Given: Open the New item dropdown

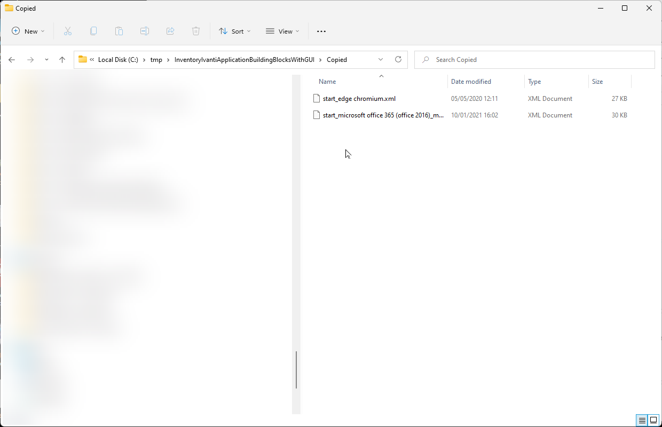Looking at the screenshot, I should point(28,31).
